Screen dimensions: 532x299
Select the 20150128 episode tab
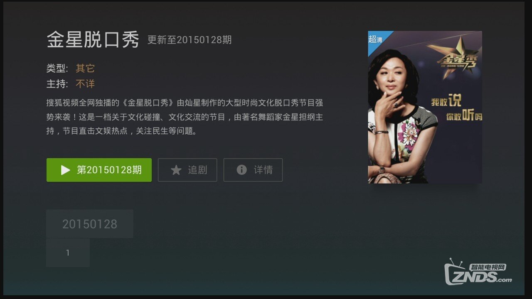pos(90,224)
